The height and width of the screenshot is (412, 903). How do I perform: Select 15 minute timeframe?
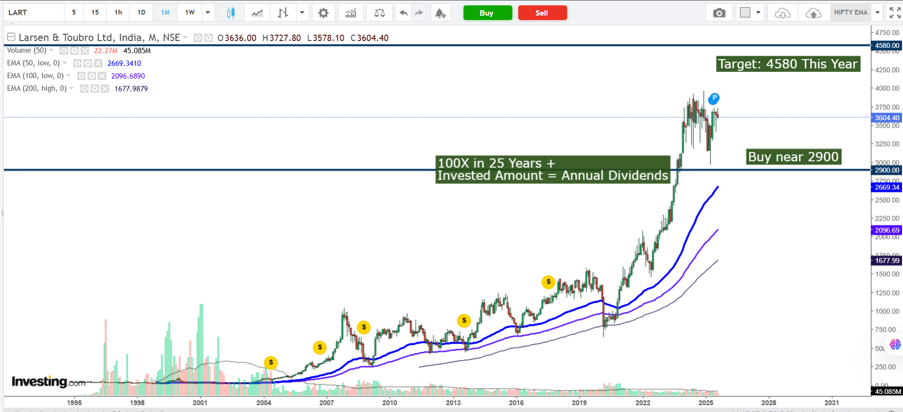click(x=95, y=13)
